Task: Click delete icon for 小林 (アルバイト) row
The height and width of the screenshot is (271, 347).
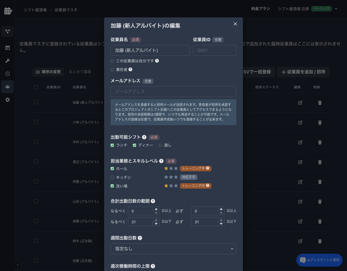Action: tap(320, 122)
